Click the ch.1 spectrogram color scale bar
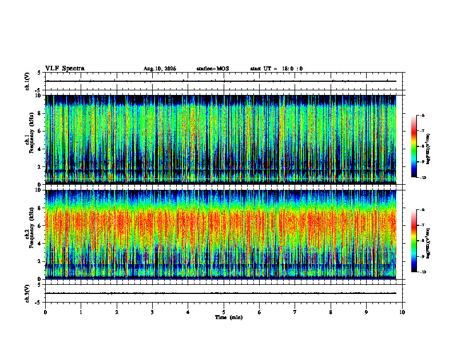This screenshot has width=453, height=350. pos(414,146)
